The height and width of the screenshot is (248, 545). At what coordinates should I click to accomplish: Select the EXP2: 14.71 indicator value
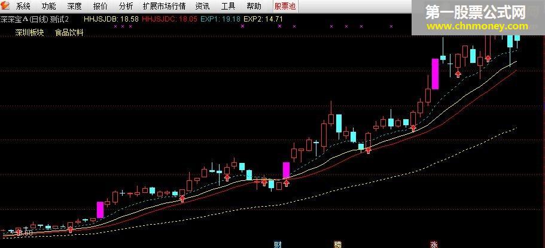click(263, 19)
